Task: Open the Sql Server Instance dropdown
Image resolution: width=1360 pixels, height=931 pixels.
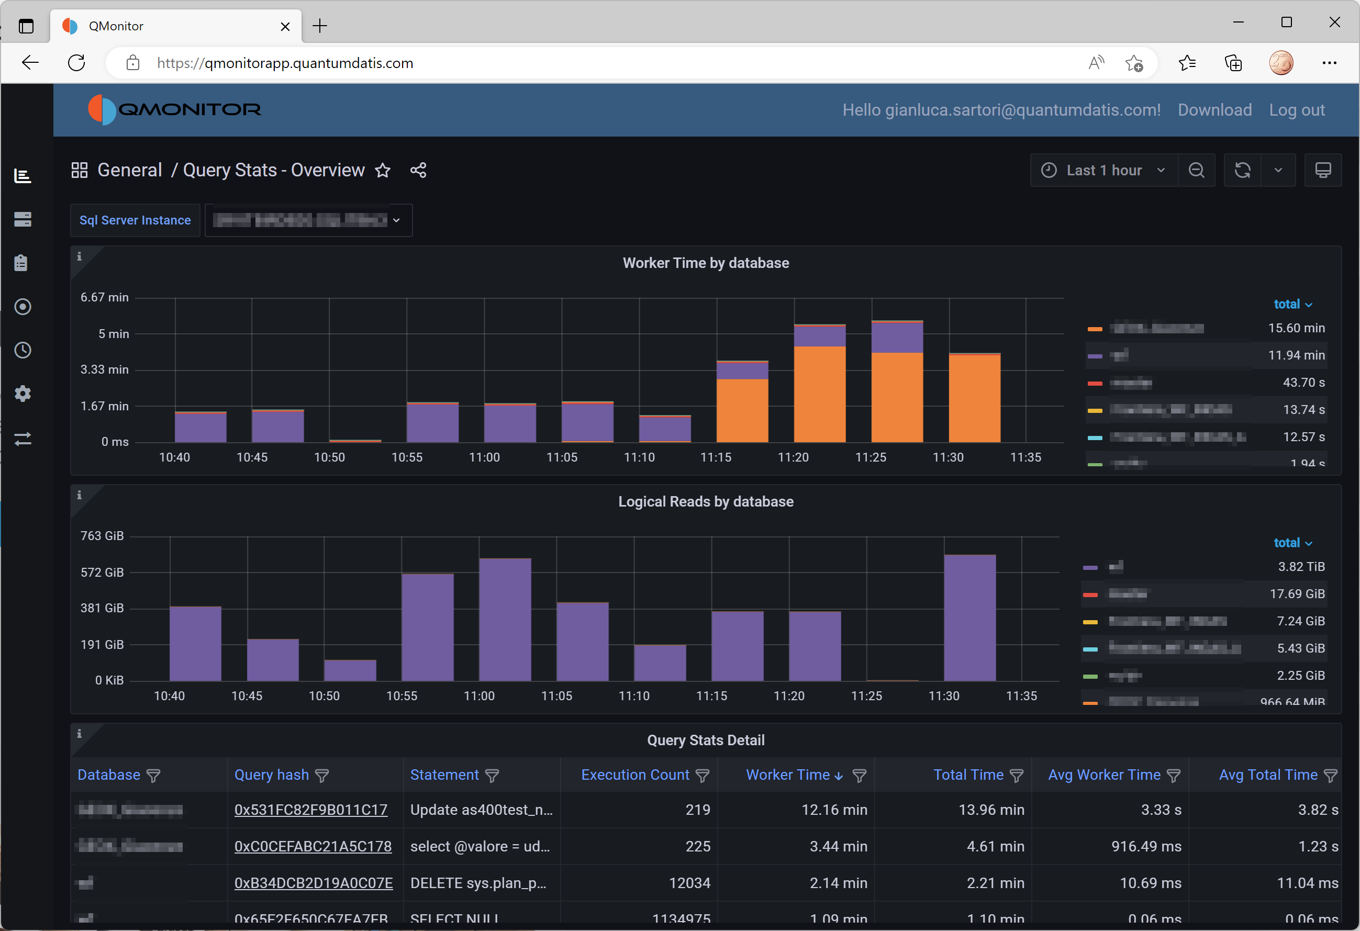Action: (x=308, y=220)
